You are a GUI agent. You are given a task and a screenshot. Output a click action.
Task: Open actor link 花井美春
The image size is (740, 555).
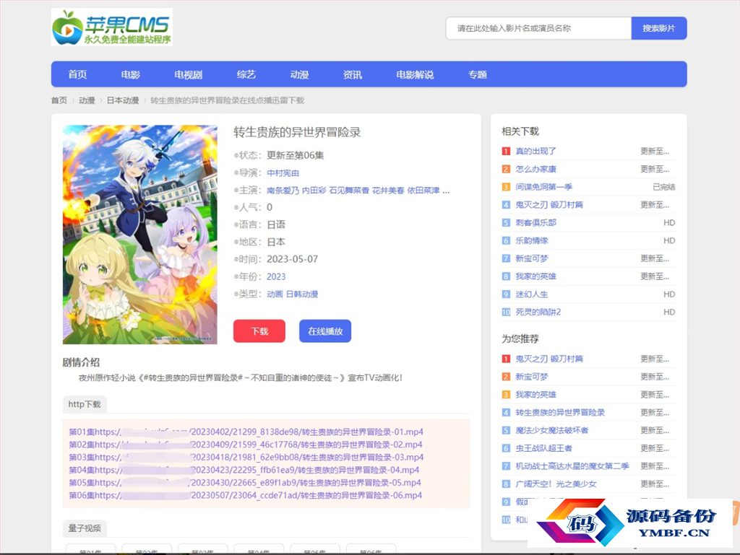(388, 191)
